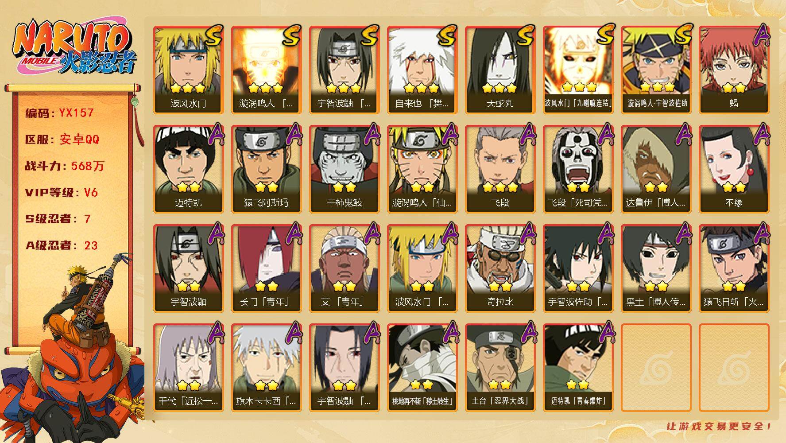Choose the 艾「青年」 character card
The height and width of the screenshot is (443, 786).
click(344, 268)
